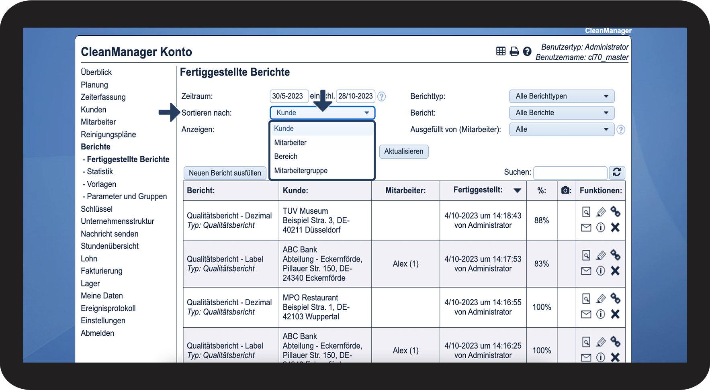
Task: Delete X icon for 14:17:53 ABC Bank row
Action: [615, 271]
